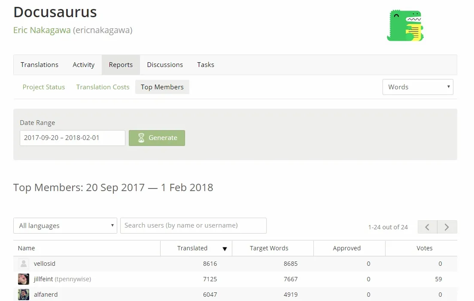Click votes value 59

tap(438, 279)
